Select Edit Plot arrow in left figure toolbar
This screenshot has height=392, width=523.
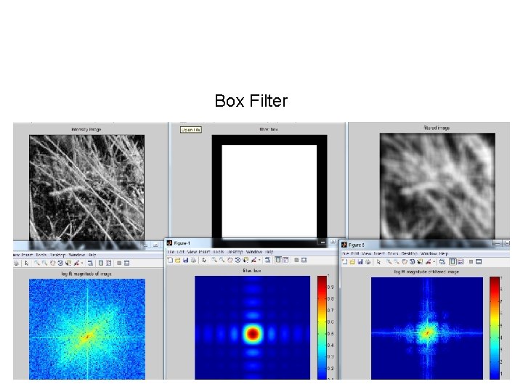pyautogui.click(x=27, y=264)
